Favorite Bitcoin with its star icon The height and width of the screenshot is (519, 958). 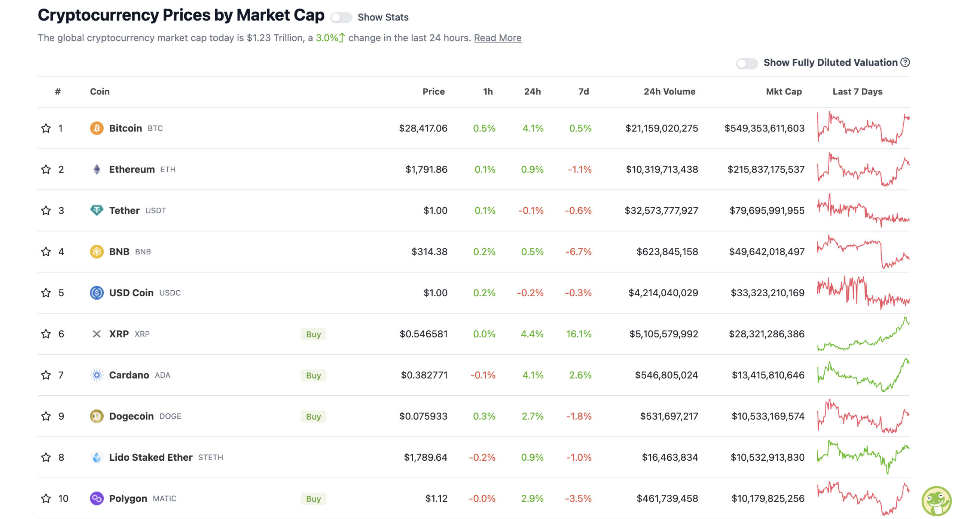pyautogui.click(x=46, y=128)
